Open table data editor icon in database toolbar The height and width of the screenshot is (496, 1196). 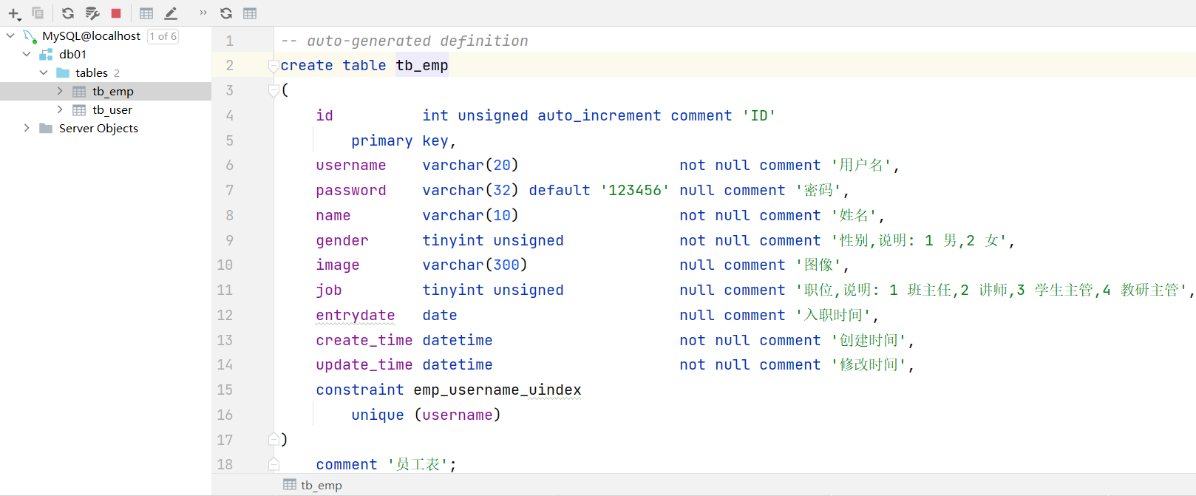[146, 13]
